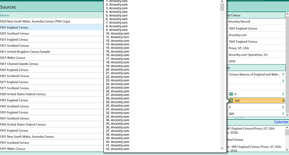Select 1851 England Census source
This screenshot has height=155, width=289.
[x=52, y=40]
